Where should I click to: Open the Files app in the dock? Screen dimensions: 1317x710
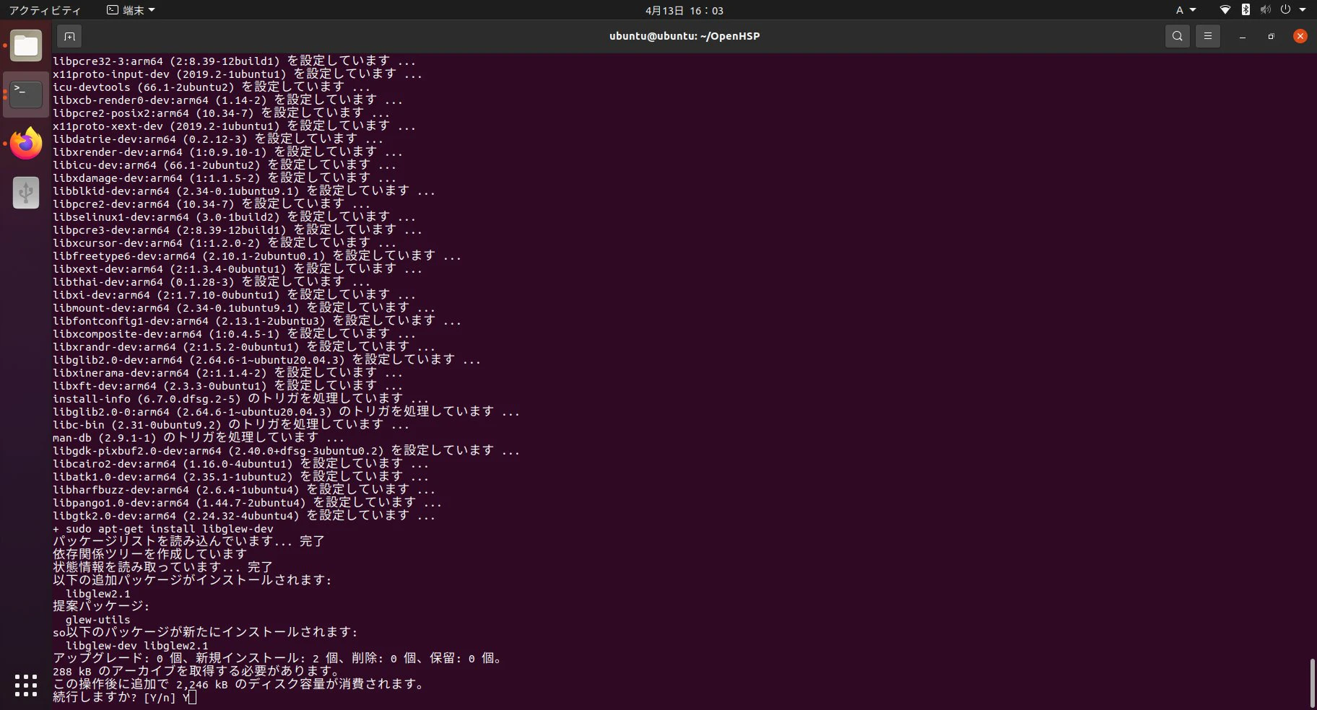[26, 46]
